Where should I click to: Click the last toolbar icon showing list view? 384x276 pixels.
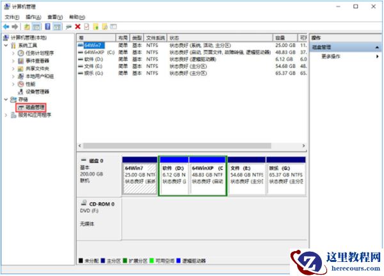113,26
